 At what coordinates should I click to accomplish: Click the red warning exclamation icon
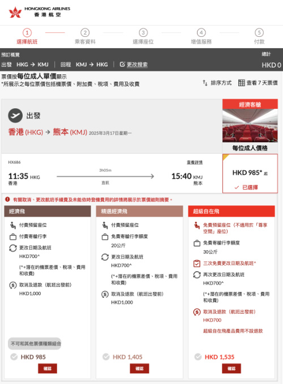click(x=7, y=199)
